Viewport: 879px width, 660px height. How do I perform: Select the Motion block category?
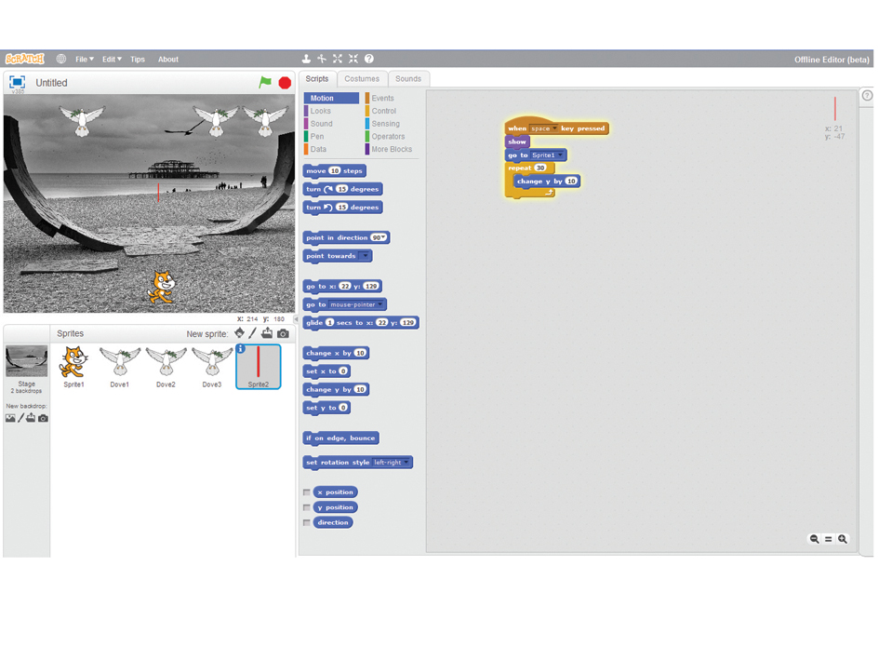[x=331, y=98]
